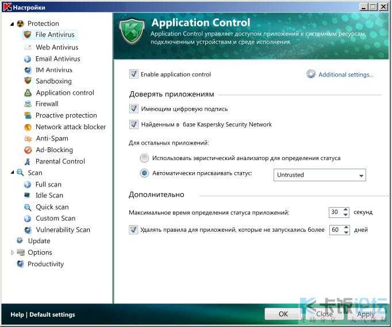
Task: Select Proactive protection entry
Action: click(x=66, y=115)
